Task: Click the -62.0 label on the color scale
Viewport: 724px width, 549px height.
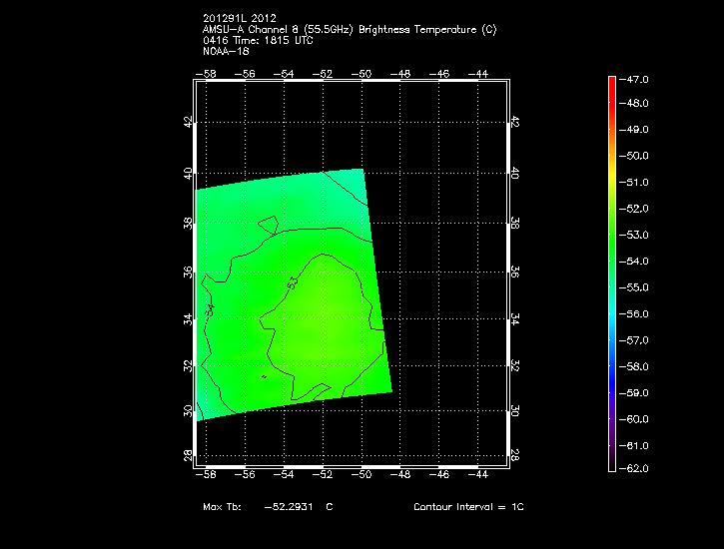Action: [x=637, y=468]
